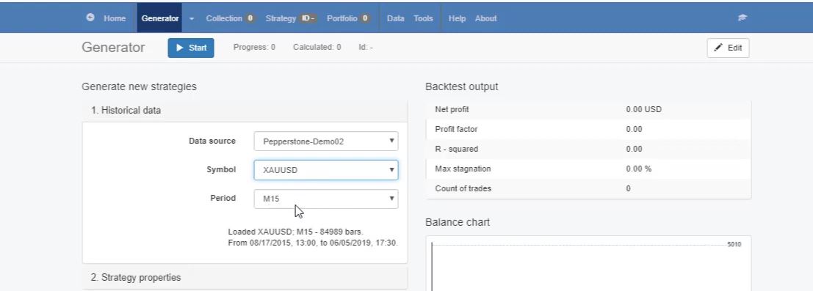The height and width of the screenshot is (291, 813).
Task: Click the 5010 balance chart label
Action: pos(734,244)
